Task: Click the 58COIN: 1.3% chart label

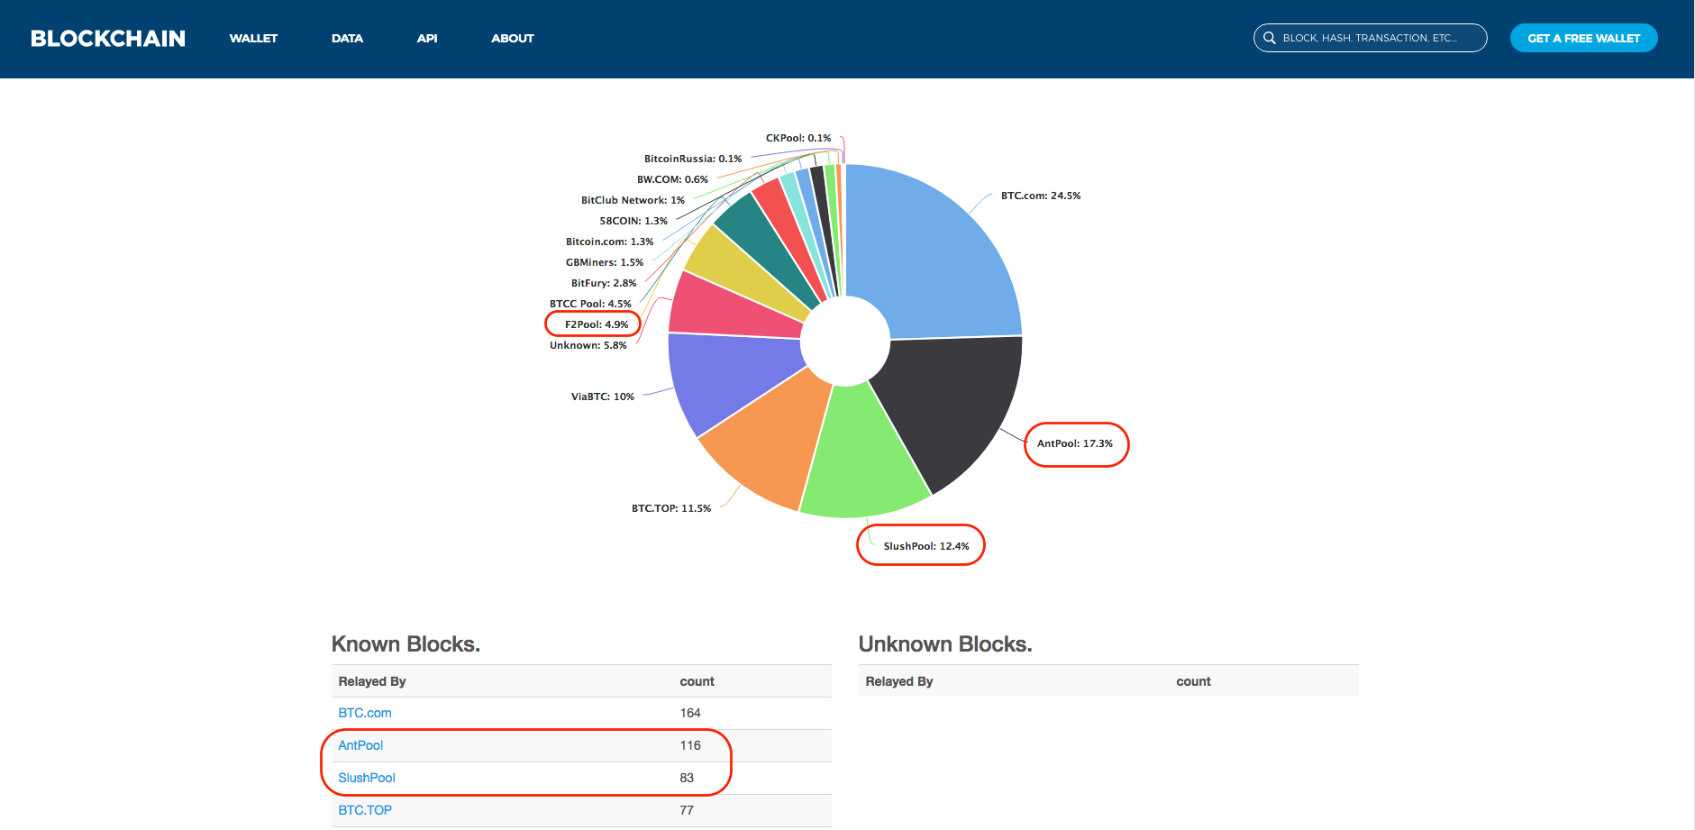Action: coord(633,221)
